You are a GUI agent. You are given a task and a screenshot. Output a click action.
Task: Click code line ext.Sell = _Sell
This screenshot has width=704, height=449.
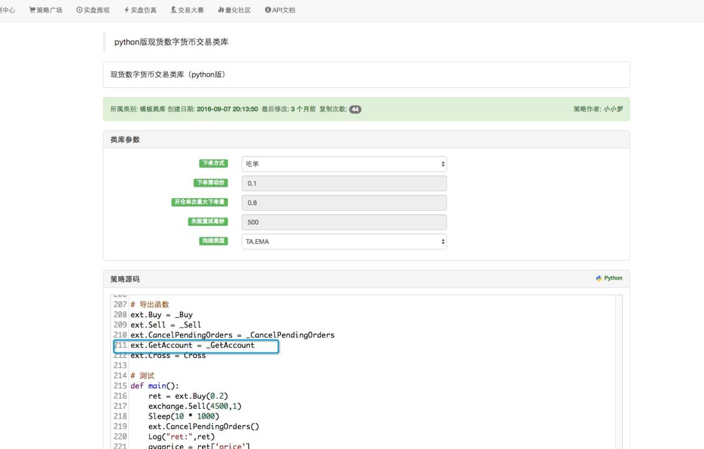(x=166, y=325)
